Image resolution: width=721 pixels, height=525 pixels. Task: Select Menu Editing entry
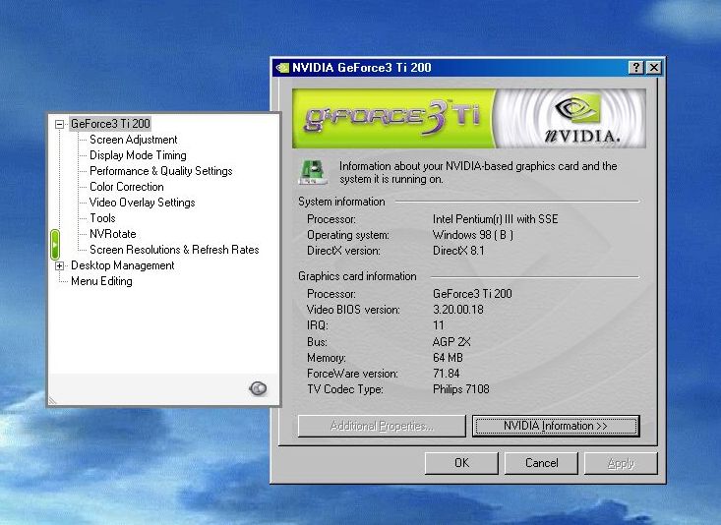tap(101, 281)
